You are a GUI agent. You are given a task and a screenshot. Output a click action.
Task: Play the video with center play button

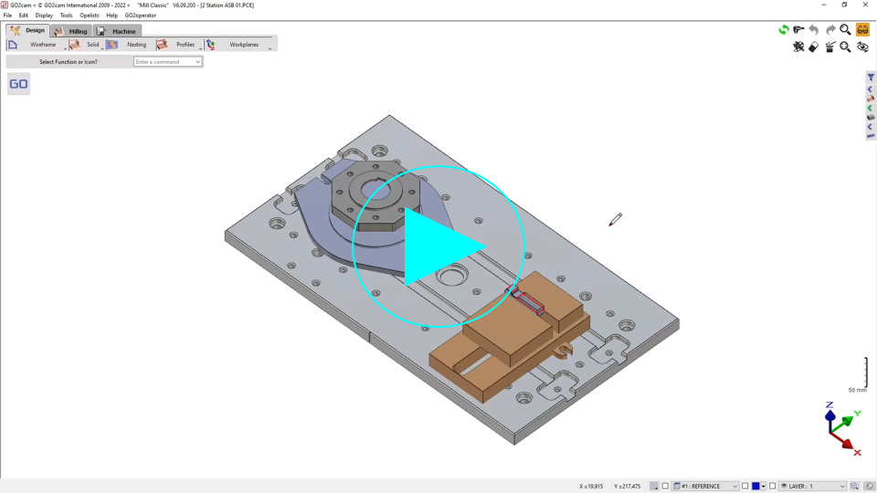click(x=438, y=246)
